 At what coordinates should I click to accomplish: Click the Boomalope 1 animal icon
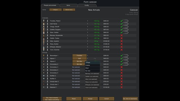[x=44, y=56]
